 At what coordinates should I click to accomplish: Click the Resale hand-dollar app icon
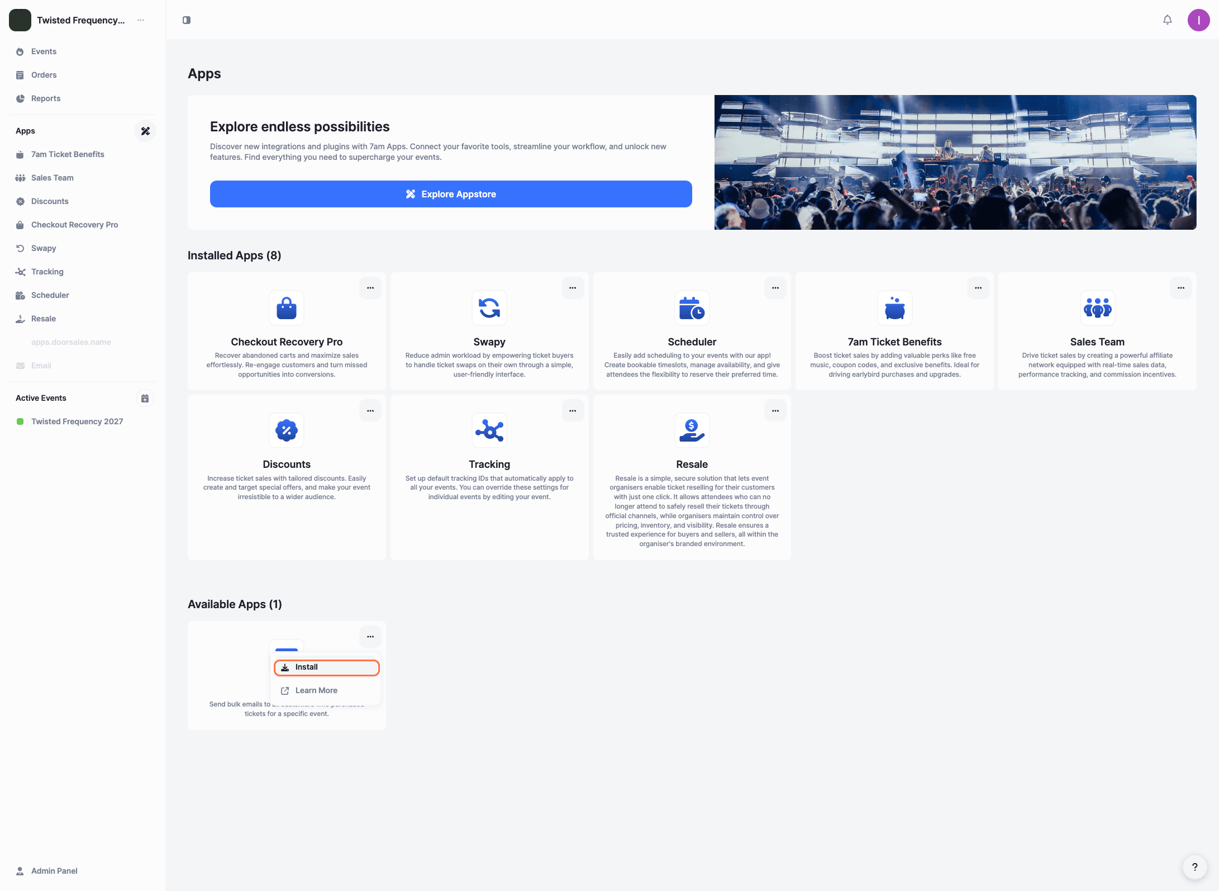[692, 430]
